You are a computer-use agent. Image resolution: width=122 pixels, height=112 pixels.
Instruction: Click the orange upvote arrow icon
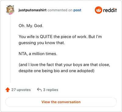8,90
